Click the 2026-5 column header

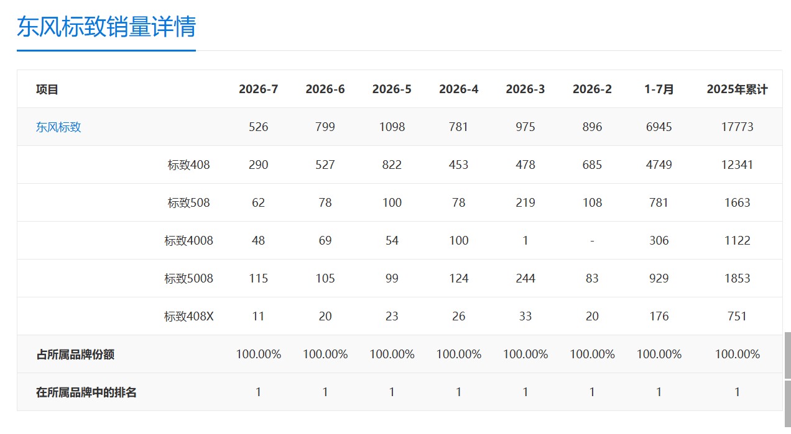coord(392,89)
